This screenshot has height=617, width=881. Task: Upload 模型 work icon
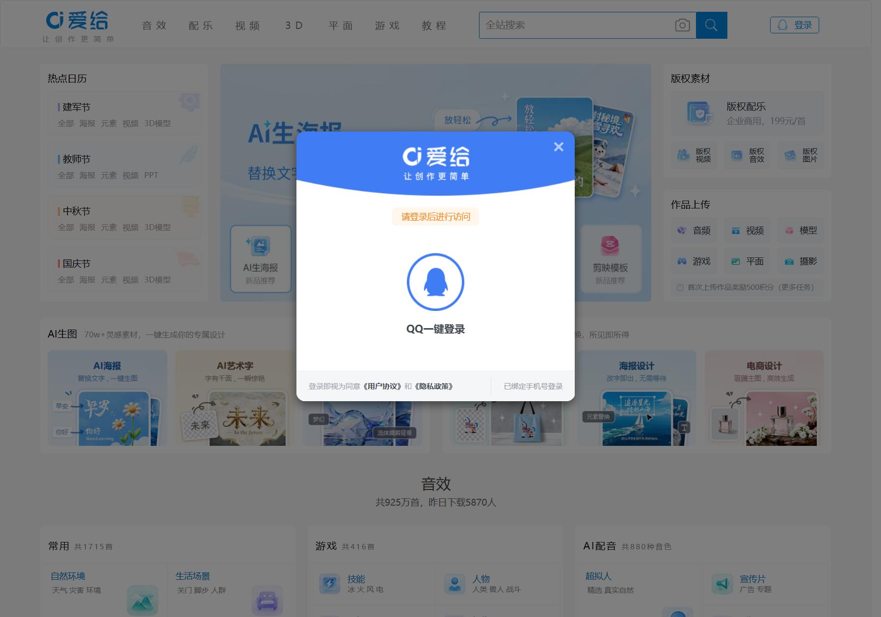789,230
